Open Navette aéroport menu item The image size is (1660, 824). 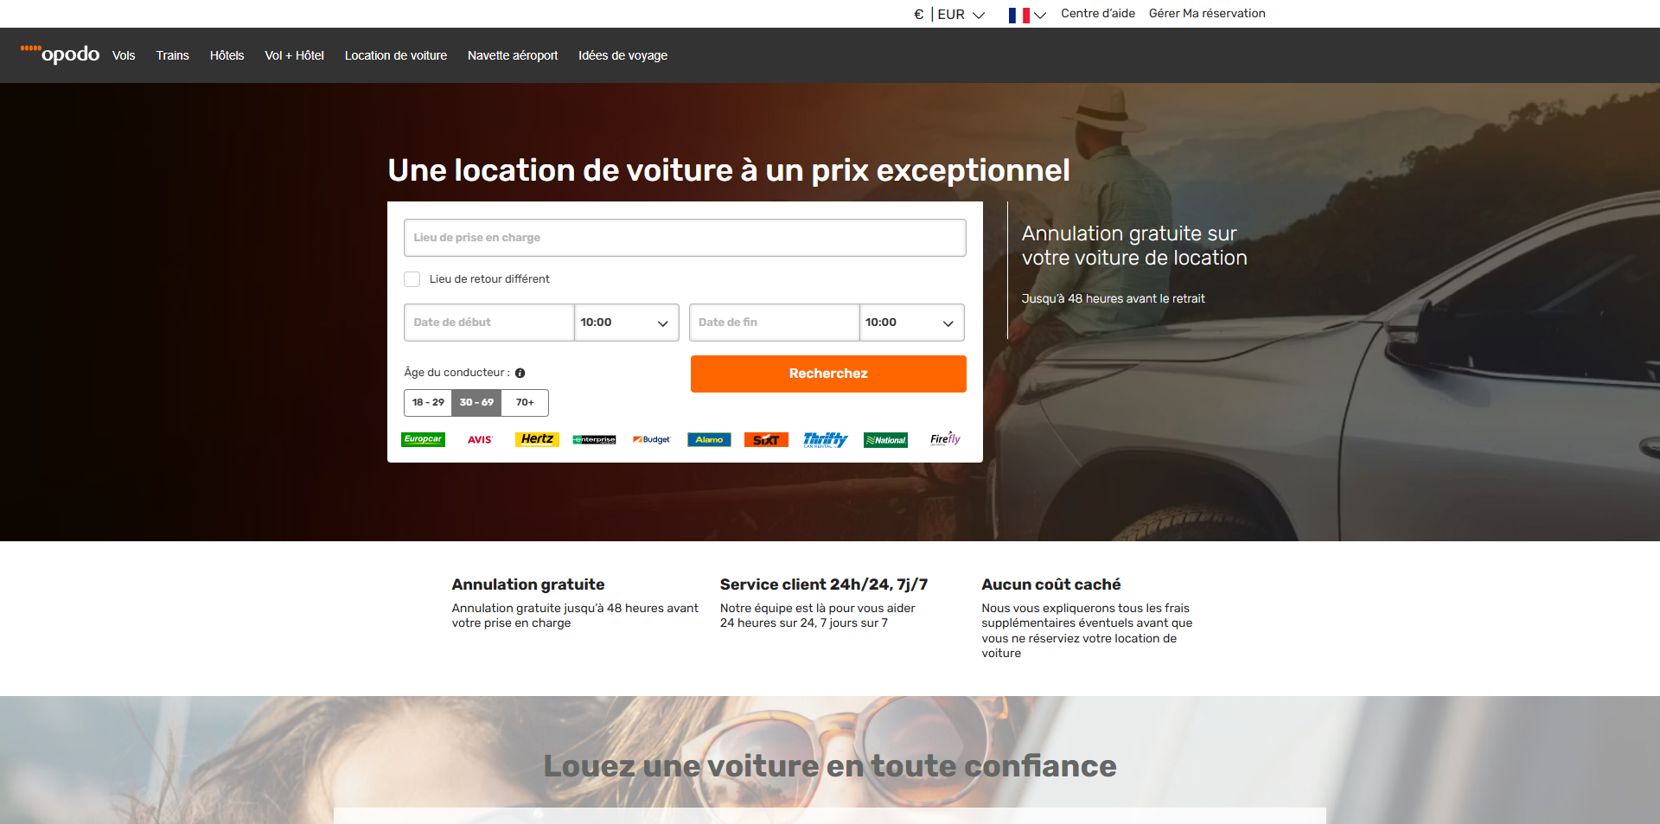pos(513,55)
